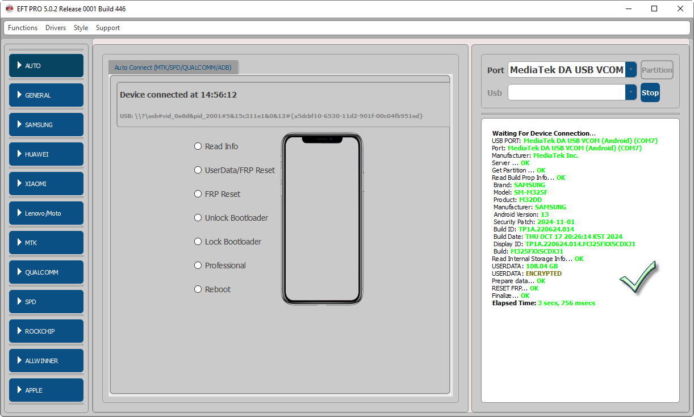Click the EFT PRO app logo icon
The image size is (694, 417).
[9, 9]
